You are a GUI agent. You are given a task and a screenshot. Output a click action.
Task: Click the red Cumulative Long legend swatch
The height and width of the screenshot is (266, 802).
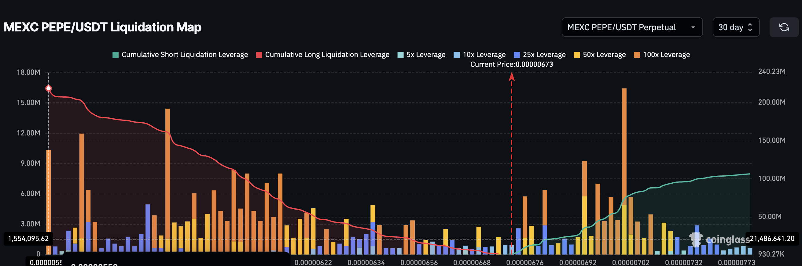pyautogui.click(x=259, y=55)
